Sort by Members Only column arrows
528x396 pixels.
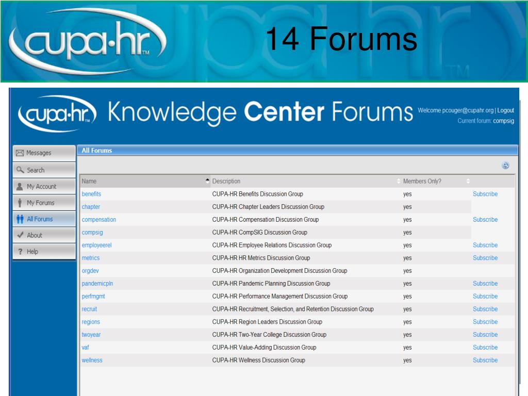pos(468,181)
